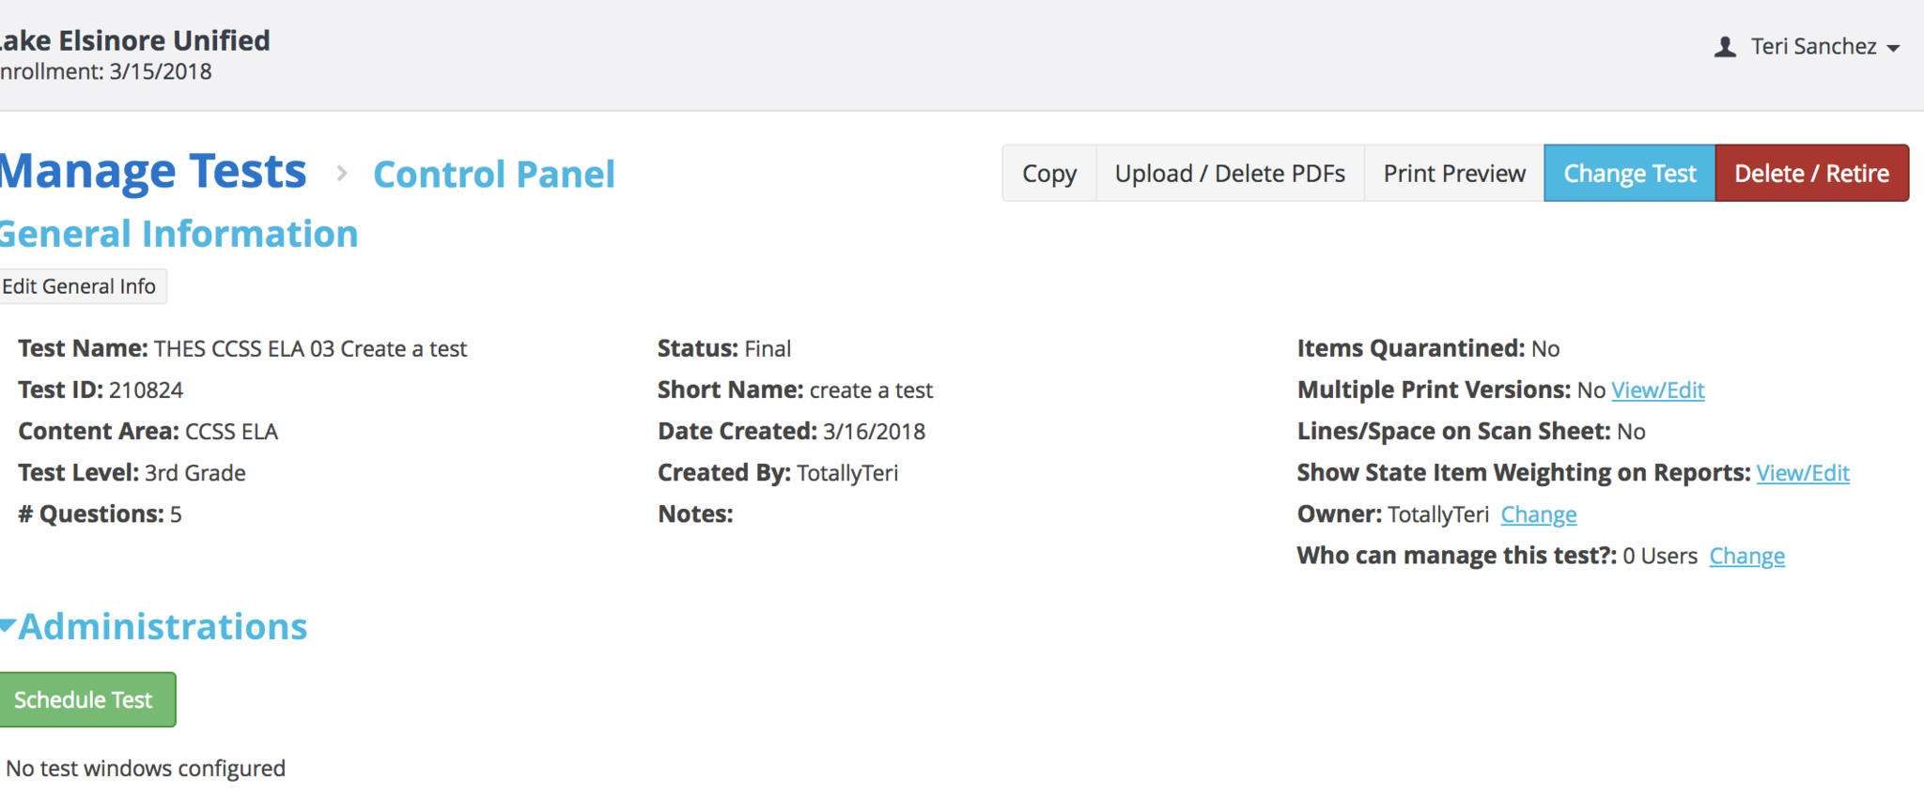The height and width of the screenshot is (796, 1924).
Task: Collapse the Administrations section triangle
Action: [8, 625]
